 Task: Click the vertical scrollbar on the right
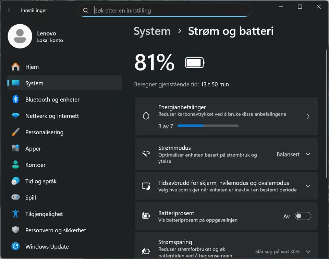327,113
